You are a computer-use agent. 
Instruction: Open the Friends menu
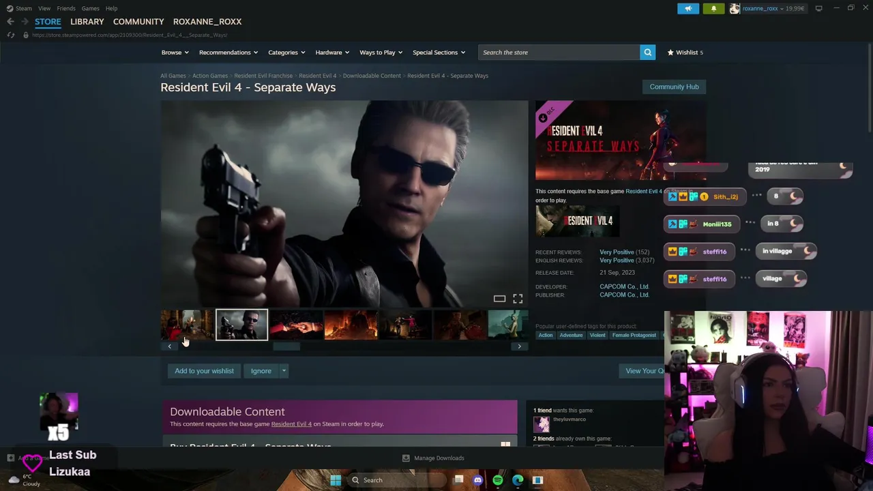tap(66, 8)
